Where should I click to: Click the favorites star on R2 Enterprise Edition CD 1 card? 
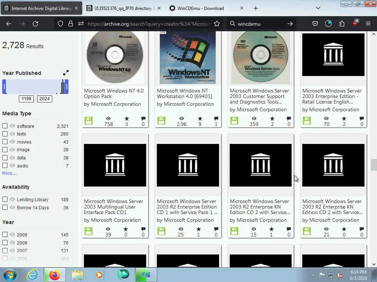point(198,229)
